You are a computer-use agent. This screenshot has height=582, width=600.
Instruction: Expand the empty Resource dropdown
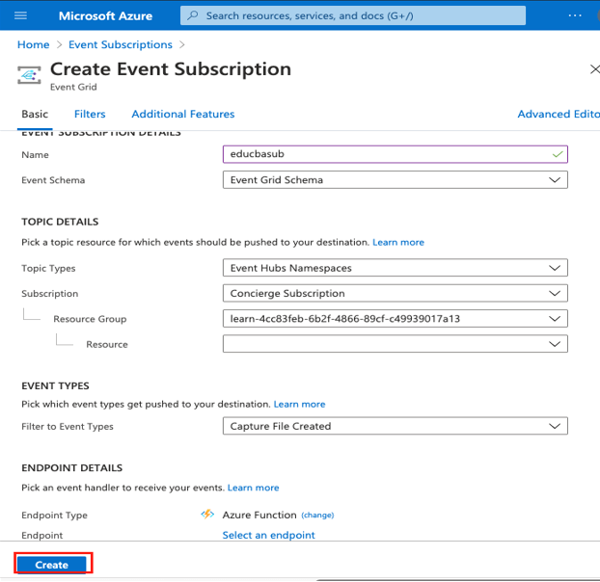(x=395, y=343)
